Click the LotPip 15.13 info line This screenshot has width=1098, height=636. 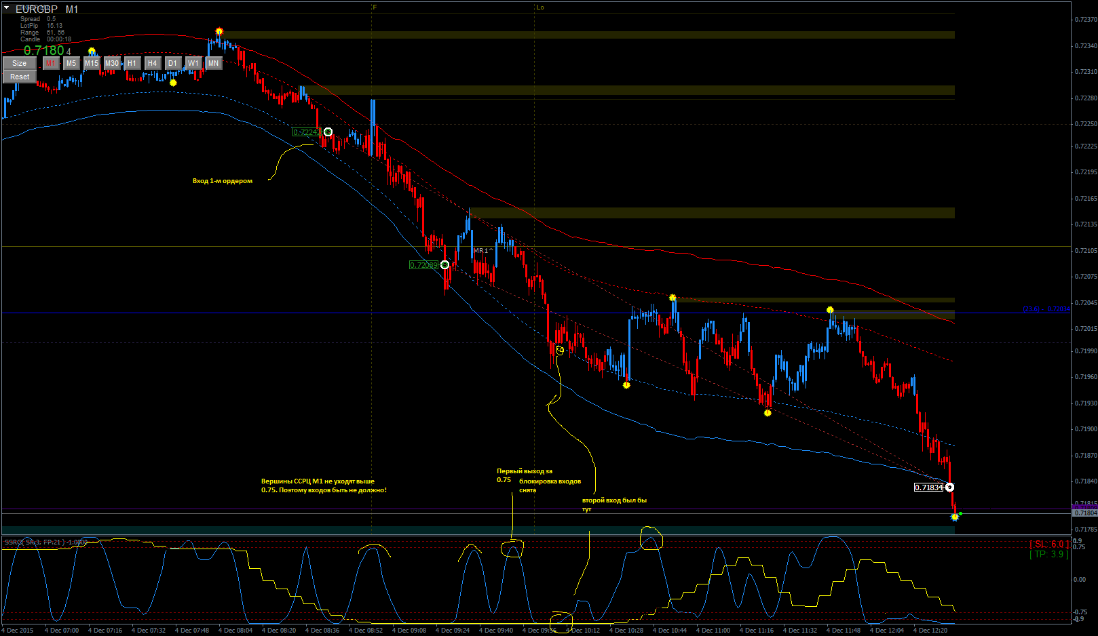point(41,26)
